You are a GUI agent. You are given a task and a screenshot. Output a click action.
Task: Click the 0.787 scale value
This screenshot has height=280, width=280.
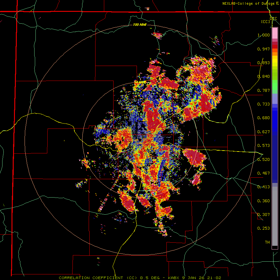tap(264, 90)
